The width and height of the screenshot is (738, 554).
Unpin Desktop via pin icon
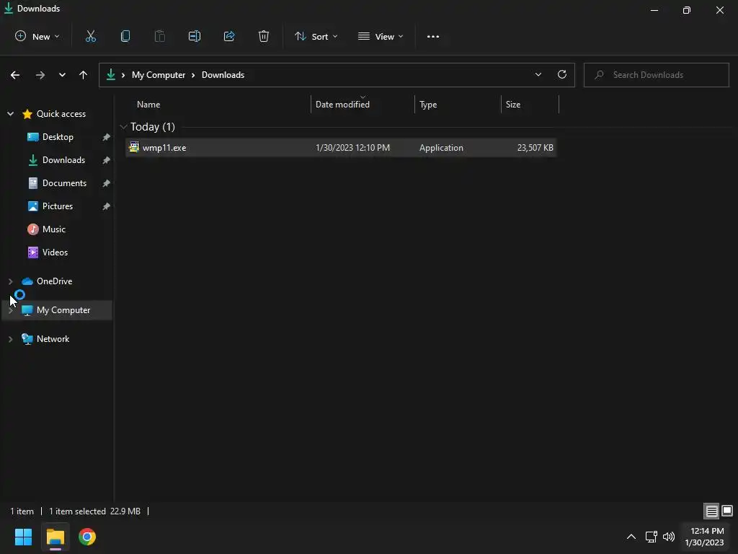107,137
